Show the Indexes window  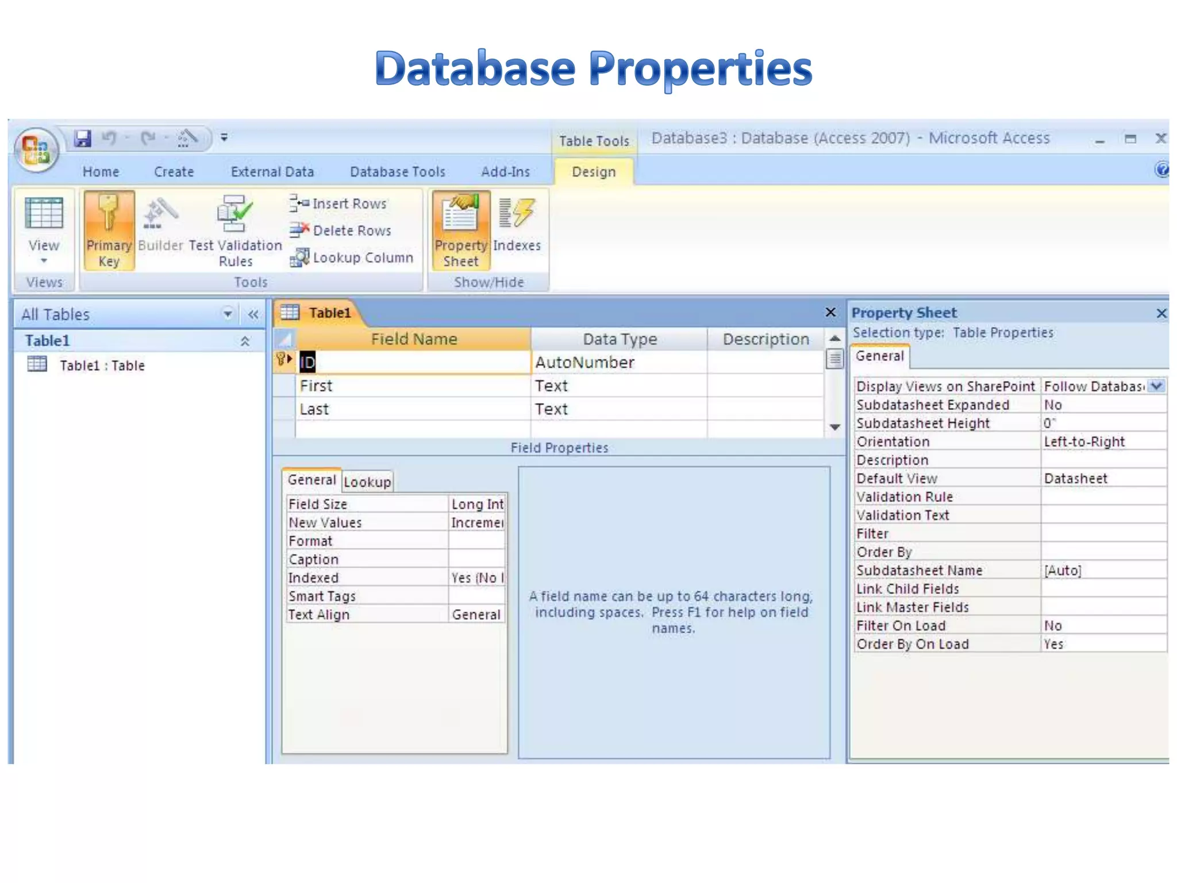point(517,225)
